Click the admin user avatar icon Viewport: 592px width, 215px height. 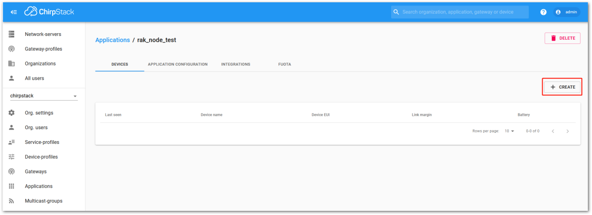pyautogui.click(x=558, y=12)
